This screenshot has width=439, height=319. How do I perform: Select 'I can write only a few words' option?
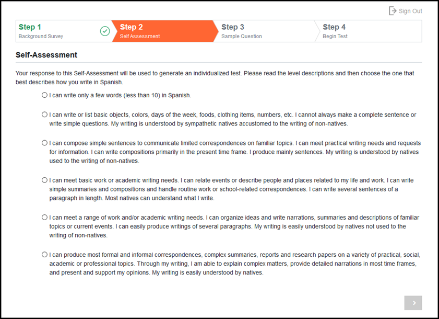pos(44,95)
